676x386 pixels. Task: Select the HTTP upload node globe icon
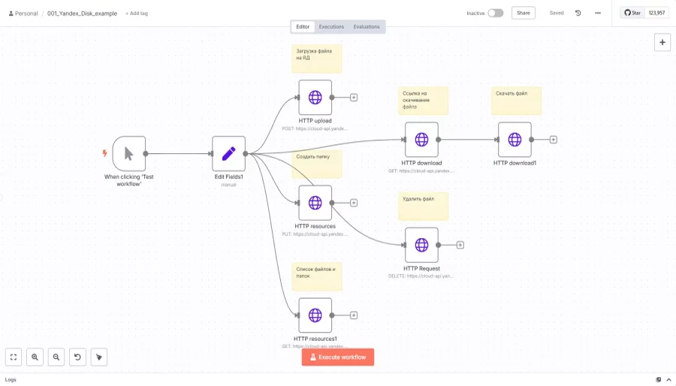[315, 97]
